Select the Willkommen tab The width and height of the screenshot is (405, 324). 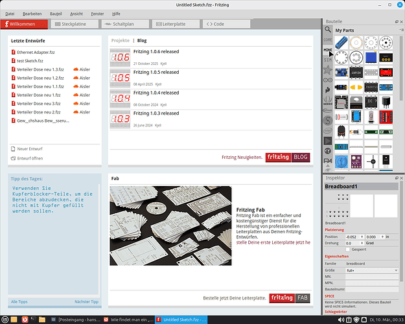(24, 24)
